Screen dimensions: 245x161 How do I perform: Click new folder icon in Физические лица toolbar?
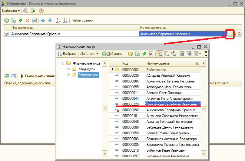(x=131, y=54)
